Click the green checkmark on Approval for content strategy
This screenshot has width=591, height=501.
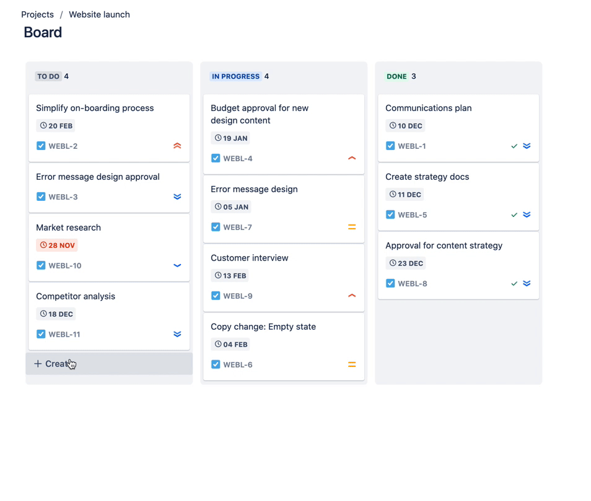pyautogui.click(x=514, y=283)
